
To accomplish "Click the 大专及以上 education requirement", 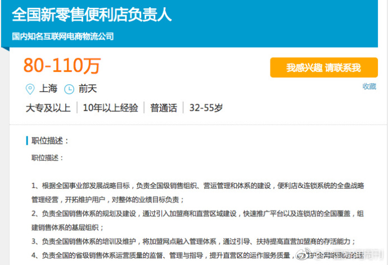I will click(48, 108).
